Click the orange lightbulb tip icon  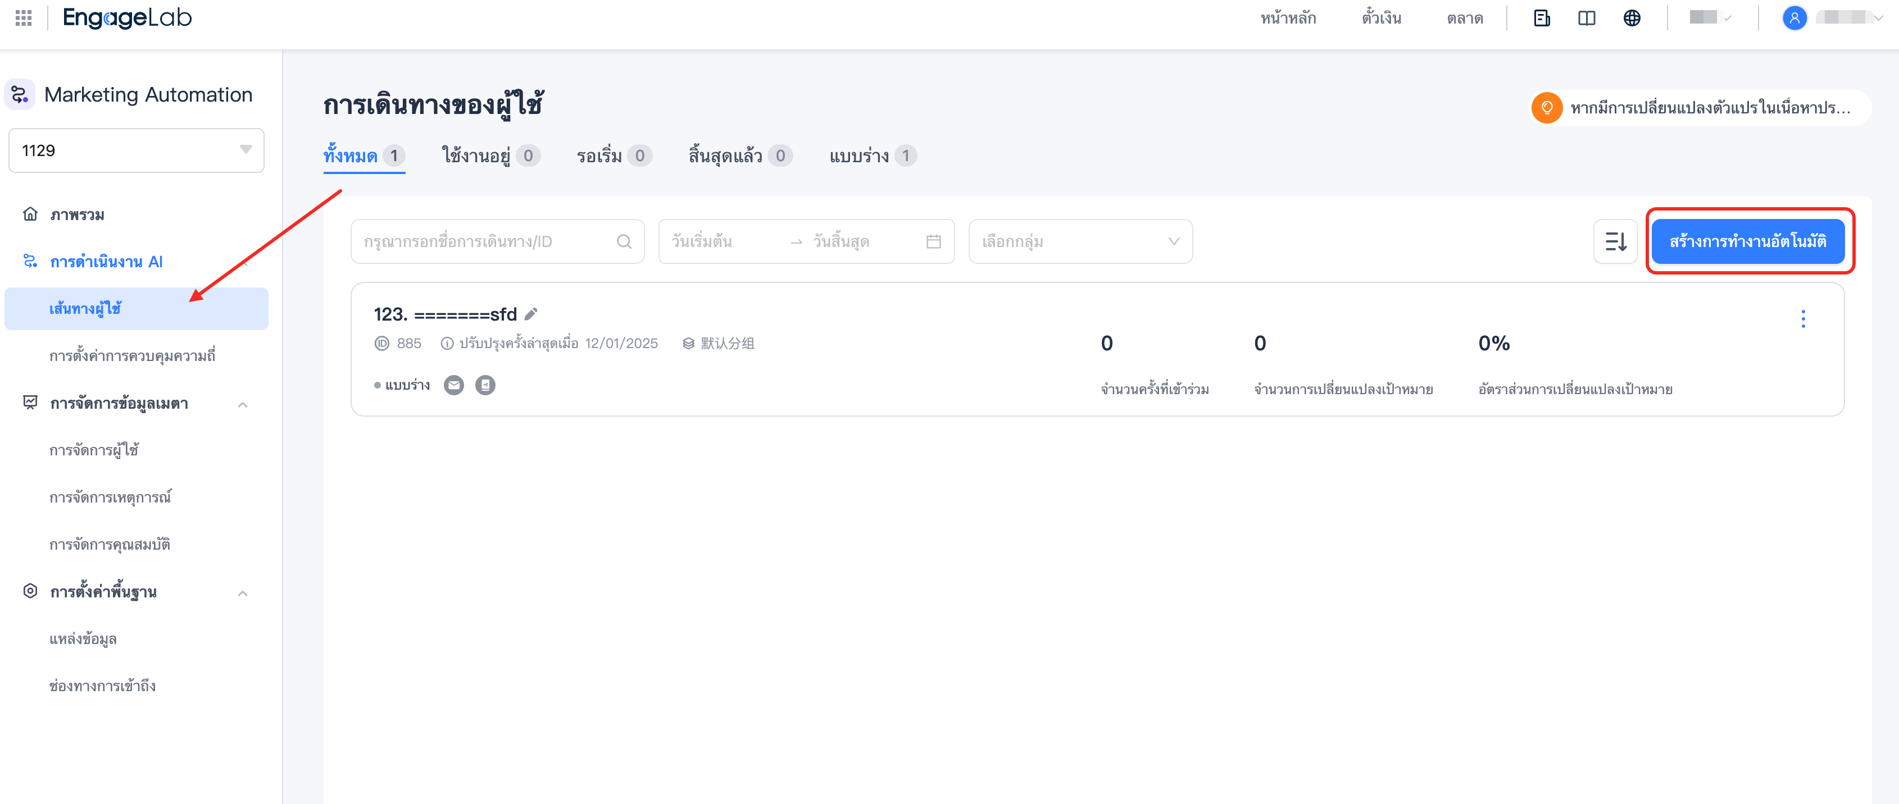click(1547, 108)
